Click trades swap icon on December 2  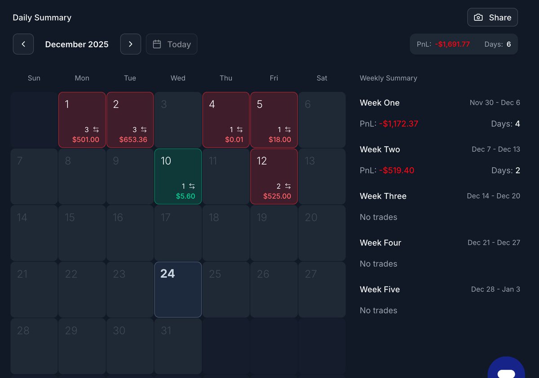[x=144, y=129]
